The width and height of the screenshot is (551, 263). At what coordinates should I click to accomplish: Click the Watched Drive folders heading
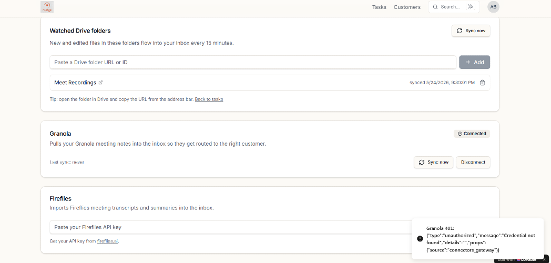coord(80,31)
